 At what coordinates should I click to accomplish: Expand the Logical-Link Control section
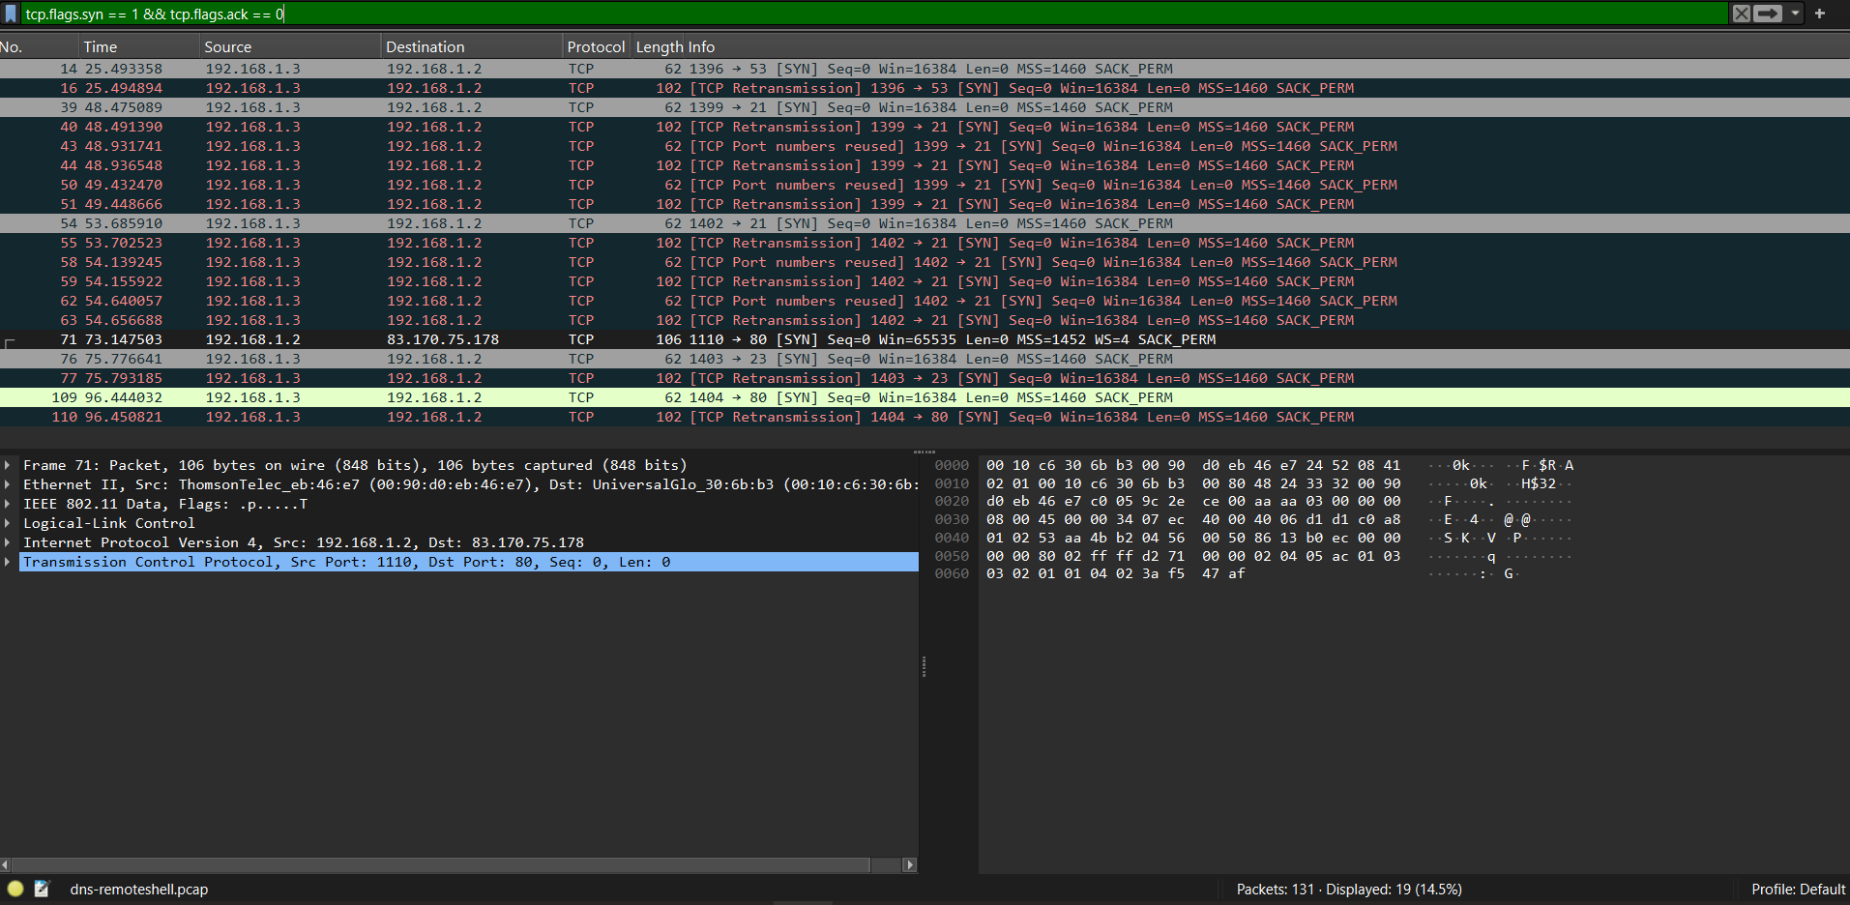coord(8,523)
